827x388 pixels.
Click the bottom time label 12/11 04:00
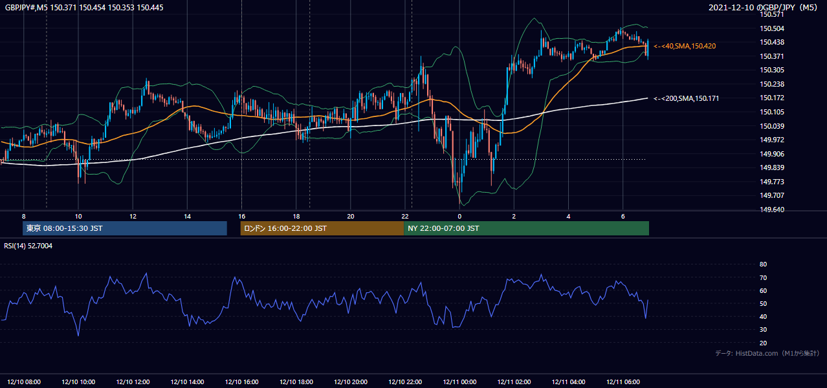point(569,382)
